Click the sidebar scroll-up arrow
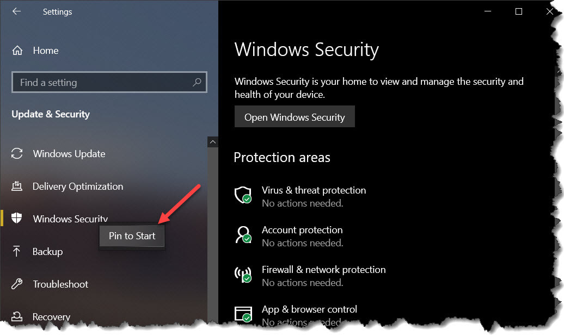Screen dimensions: 564x336 [x=212, y=142]
